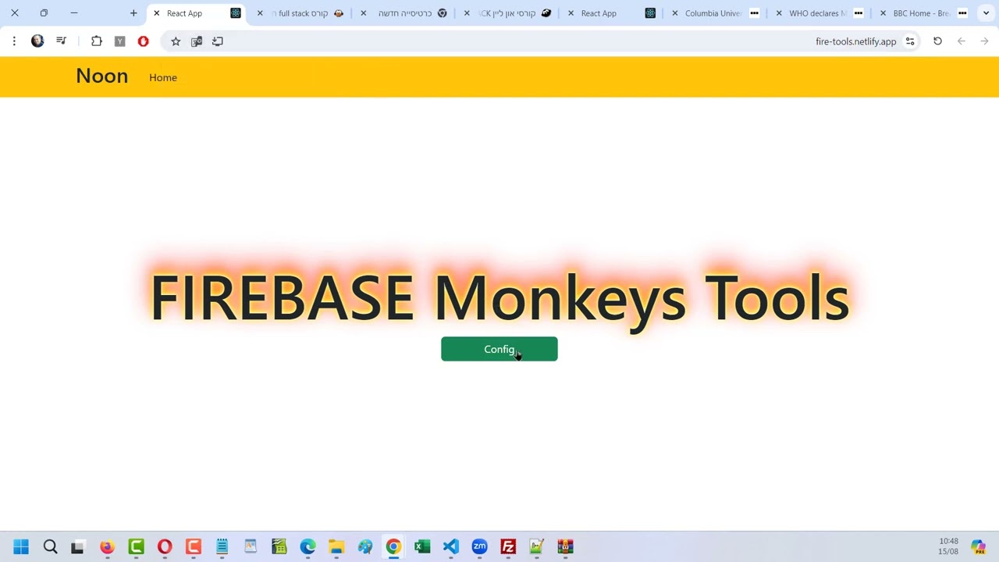The width and height of the screenshot is (999, 562).
Task: Open Windows Start menu
Action: point(21,547)
